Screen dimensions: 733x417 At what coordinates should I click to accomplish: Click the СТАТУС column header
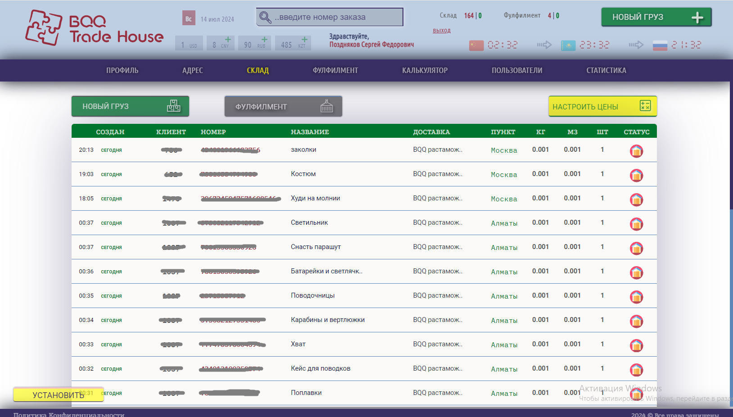tap(637, 132)
